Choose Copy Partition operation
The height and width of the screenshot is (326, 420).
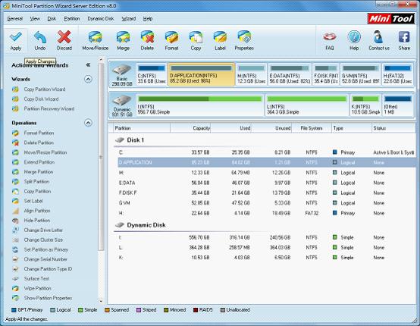37,191
